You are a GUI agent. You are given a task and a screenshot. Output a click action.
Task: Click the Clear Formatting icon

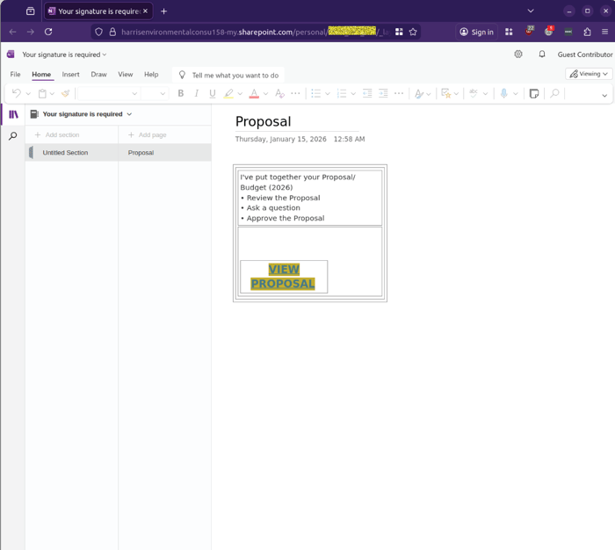(x=279, y=93)
